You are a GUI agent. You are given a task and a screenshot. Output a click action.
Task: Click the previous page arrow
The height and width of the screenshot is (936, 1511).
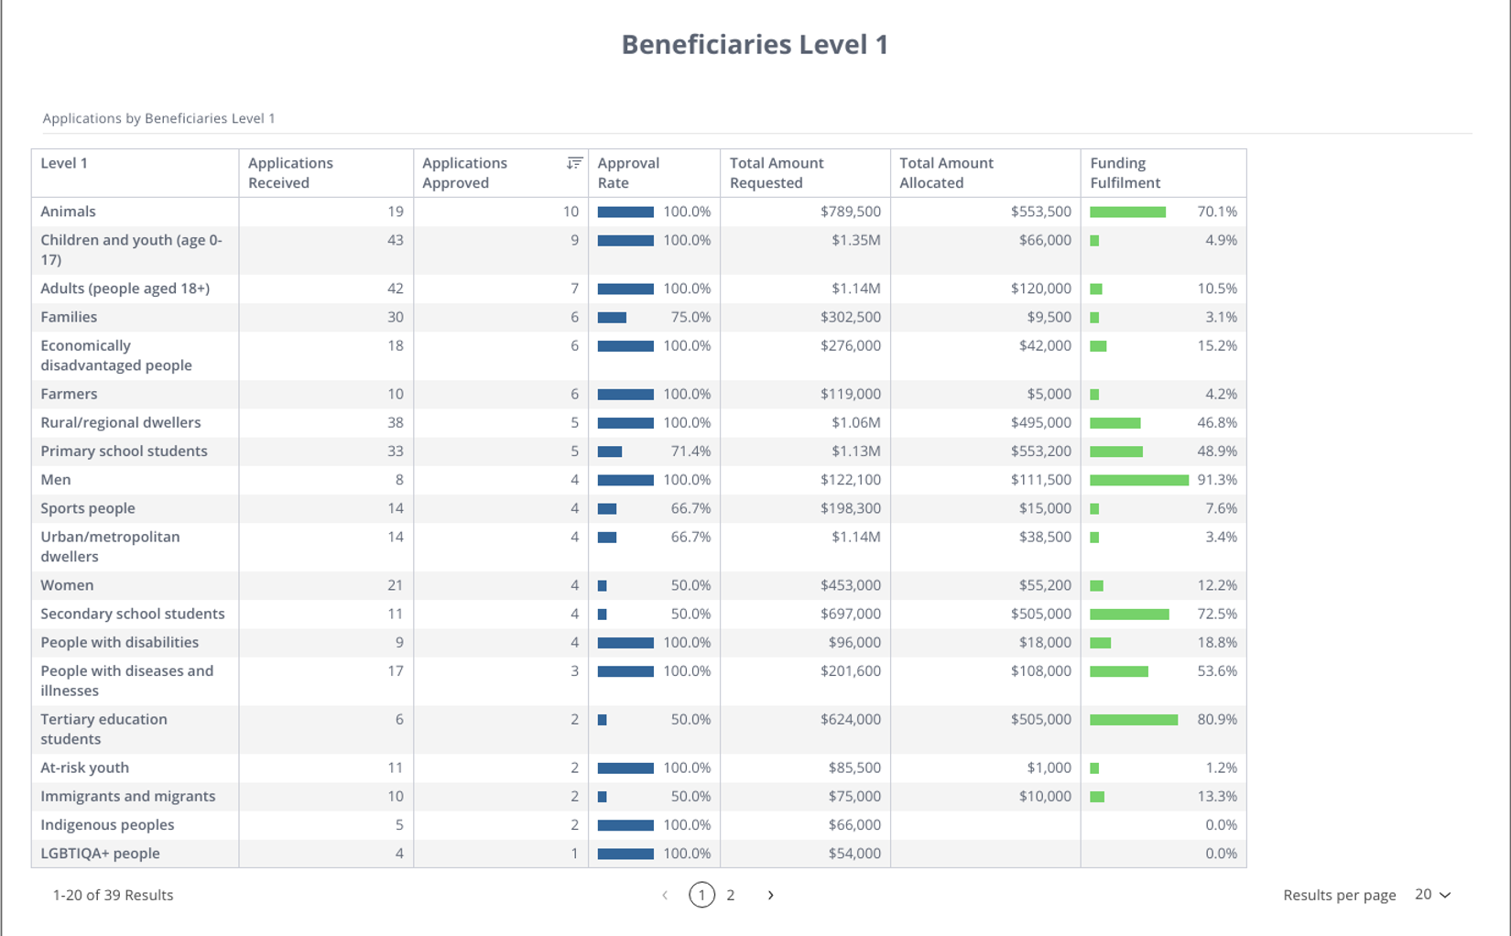[665, 895]
